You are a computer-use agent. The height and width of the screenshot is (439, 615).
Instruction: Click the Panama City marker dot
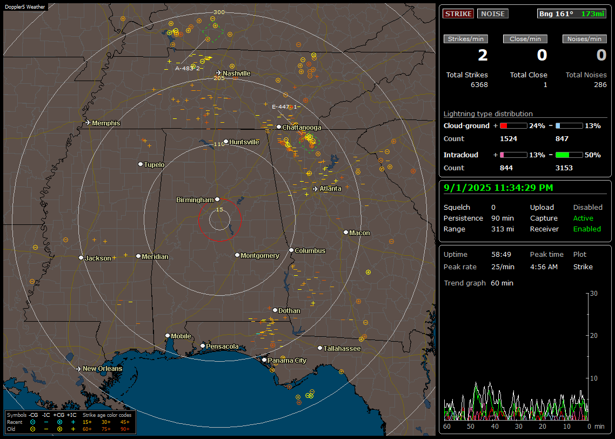click(x=264, y=360)
